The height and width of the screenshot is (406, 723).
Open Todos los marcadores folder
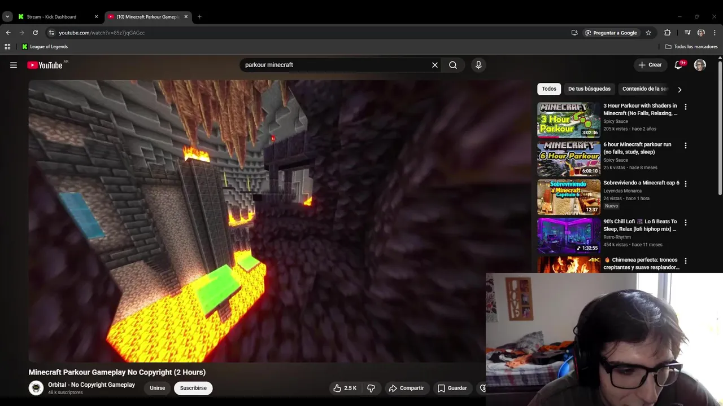[x=691, y=47]
